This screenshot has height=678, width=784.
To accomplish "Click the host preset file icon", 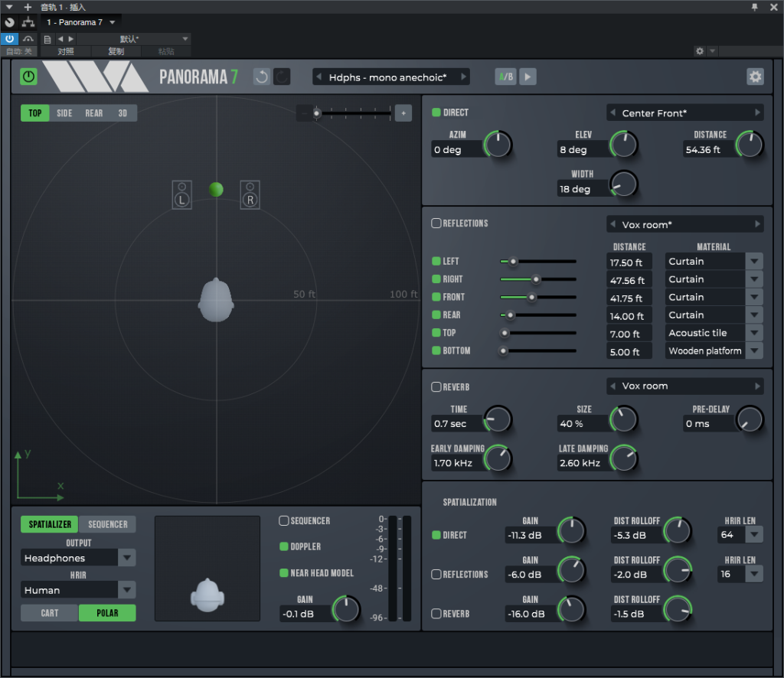I will pyautogui.click(x=47, y=39).
